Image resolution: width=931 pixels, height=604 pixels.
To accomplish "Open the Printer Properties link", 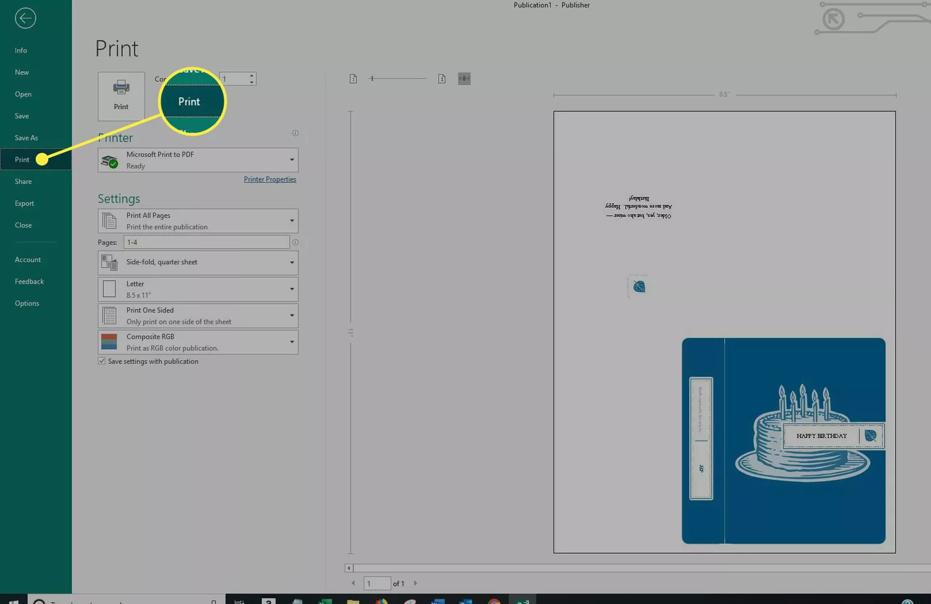I will tap(270, 179).
